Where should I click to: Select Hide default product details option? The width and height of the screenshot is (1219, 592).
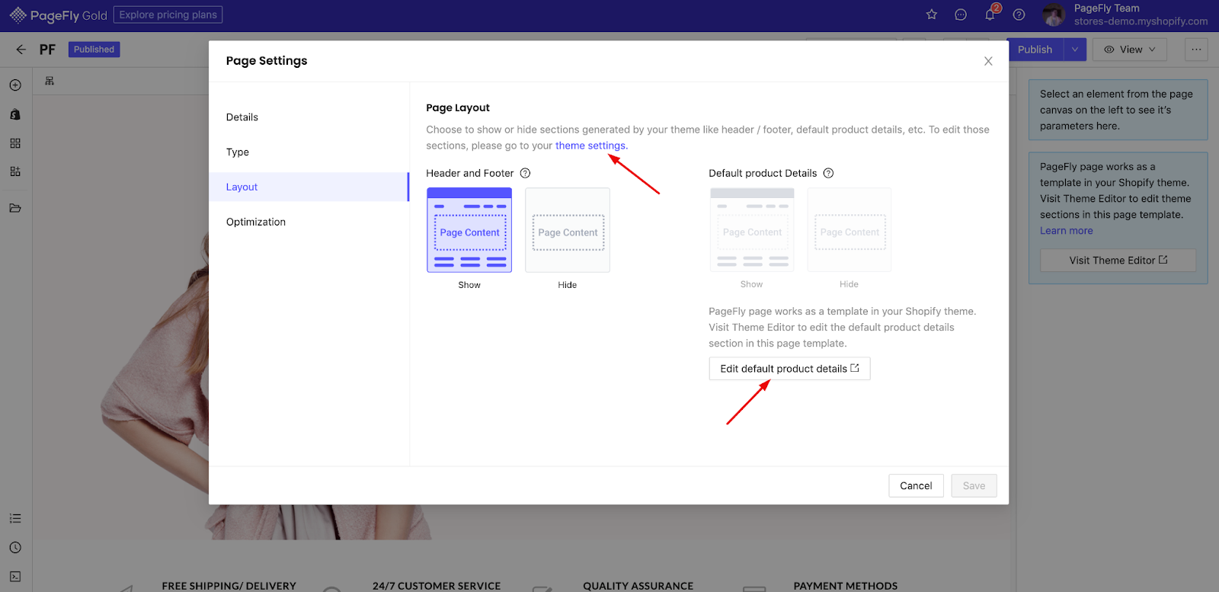tap(849, 230)
